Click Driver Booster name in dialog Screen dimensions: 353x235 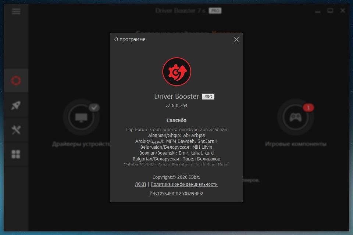(176, 96)
